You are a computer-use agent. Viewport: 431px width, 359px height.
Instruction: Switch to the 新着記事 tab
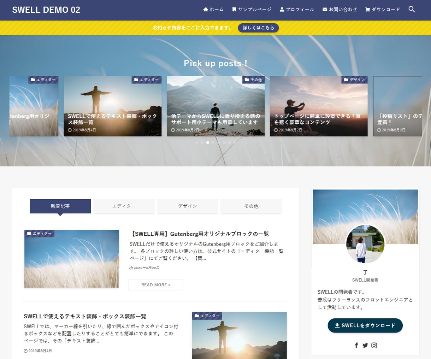pos(60,206)
